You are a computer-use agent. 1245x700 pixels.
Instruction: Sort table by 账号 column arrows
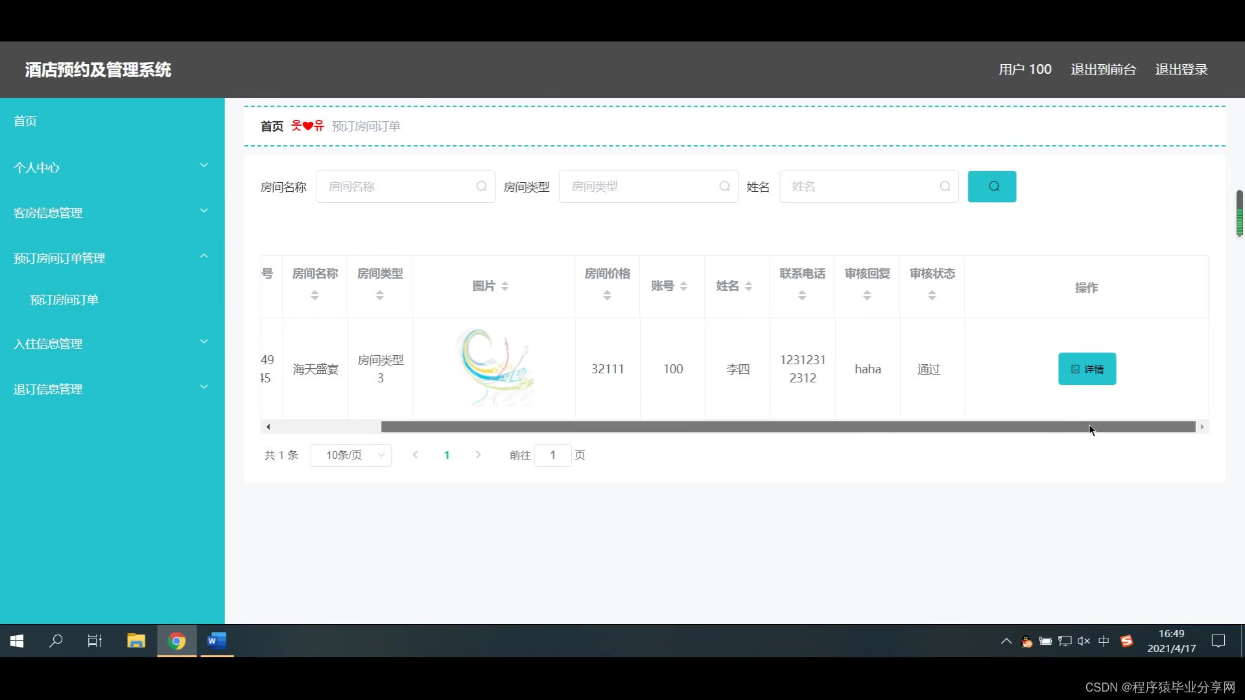pos(683,286)
